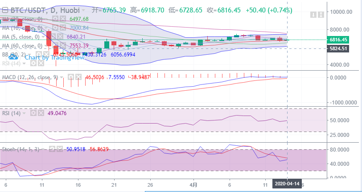This screenshot has width=362, height=192.
Task: Remove the MACD (12, 26, close, 9) indicator
Action: click(78, 77)
